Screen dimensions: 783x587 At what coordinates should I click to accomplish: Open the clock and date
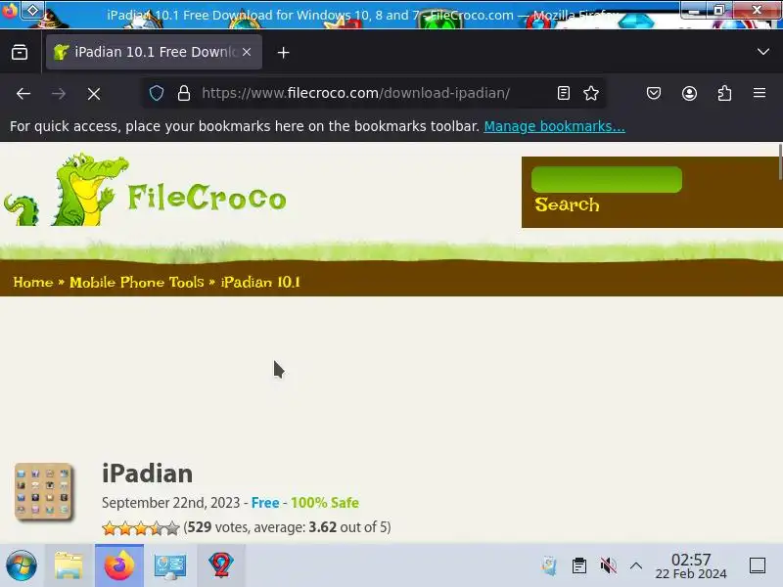pyautogui.click(x=691, y=565)
